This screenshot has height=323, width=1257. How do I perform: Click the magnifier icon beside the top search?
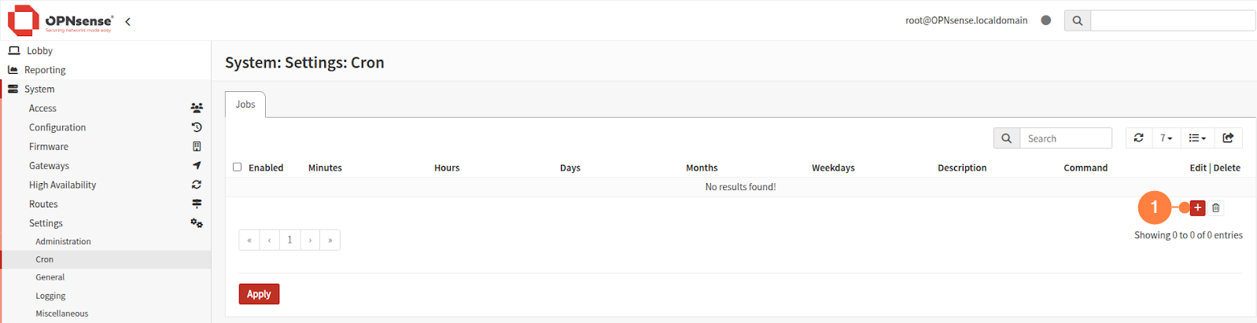click(1078, 20)
